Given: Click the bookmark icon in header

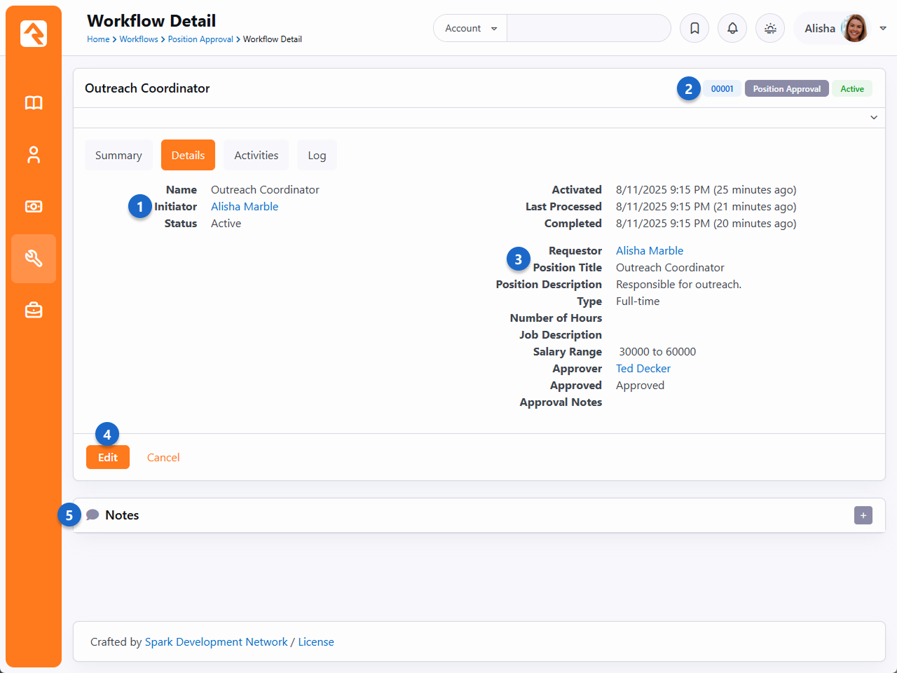Looking at the screenshot, I should [x=694, y=28].
